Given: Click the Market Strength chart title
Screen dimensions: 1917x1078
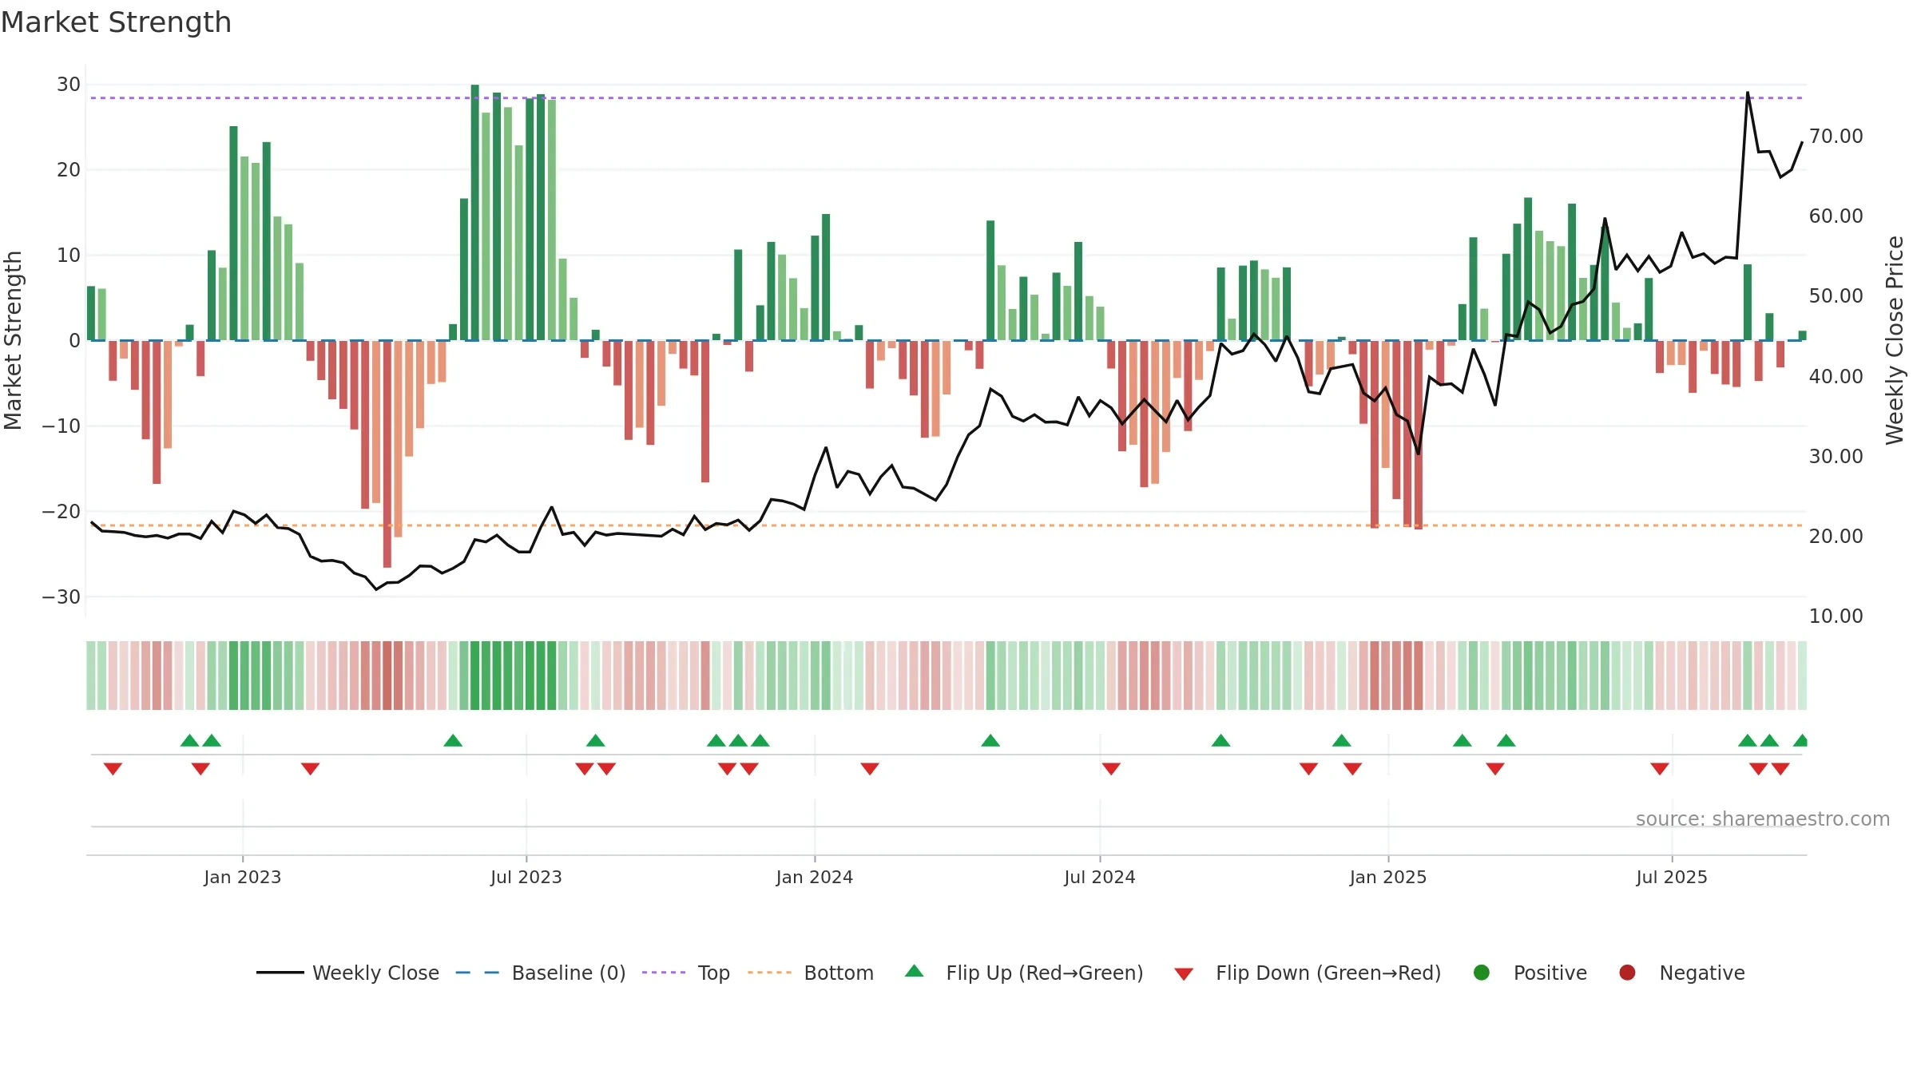Looking at the screenshot, I should [116, 22].
